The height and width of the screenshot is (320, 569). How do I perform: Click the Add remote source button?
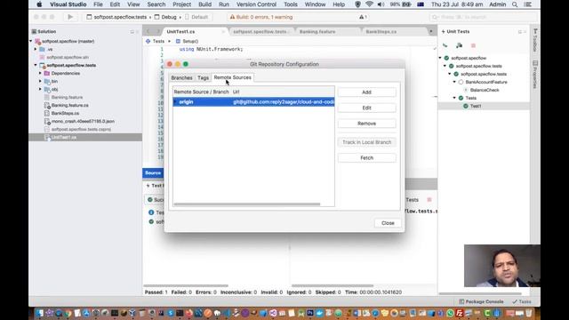click(x=366, y=92)
